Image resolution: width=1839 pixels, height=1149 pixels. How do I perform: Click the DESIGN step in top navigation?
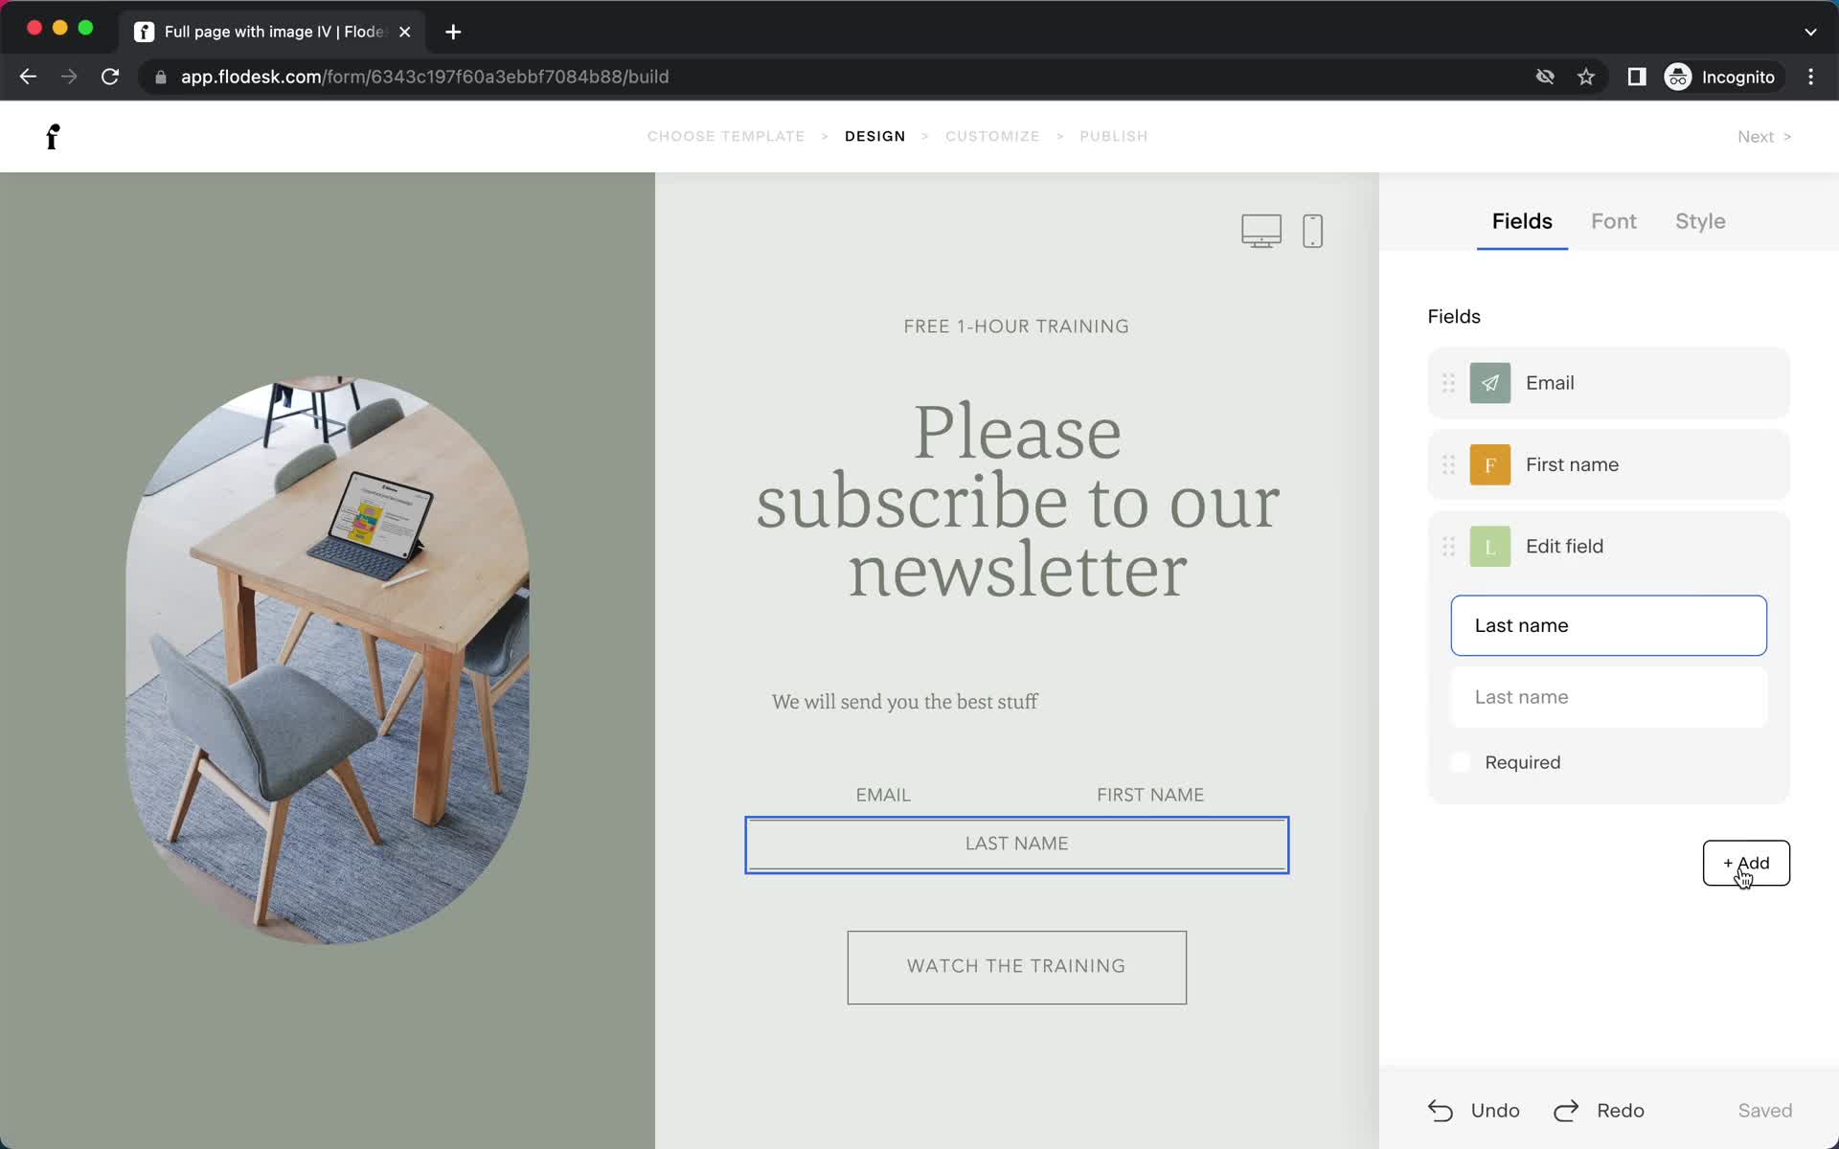[875, 135]
